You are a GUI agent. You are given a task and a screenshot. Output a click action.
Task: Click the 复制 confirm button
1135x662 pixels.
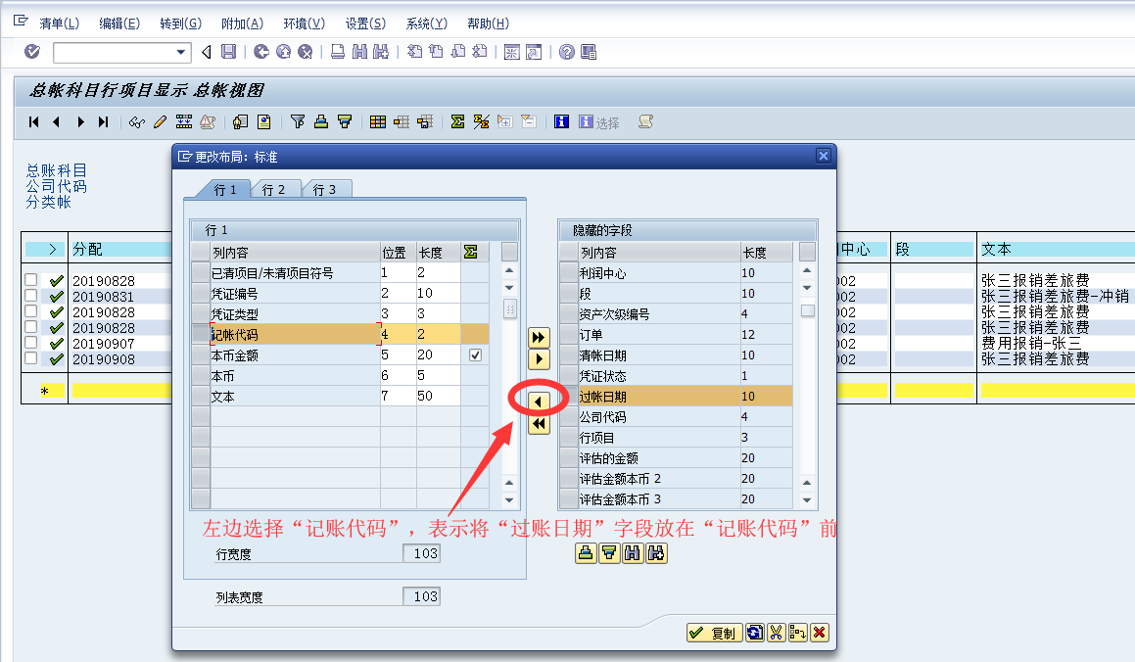(x=714, y=633)
